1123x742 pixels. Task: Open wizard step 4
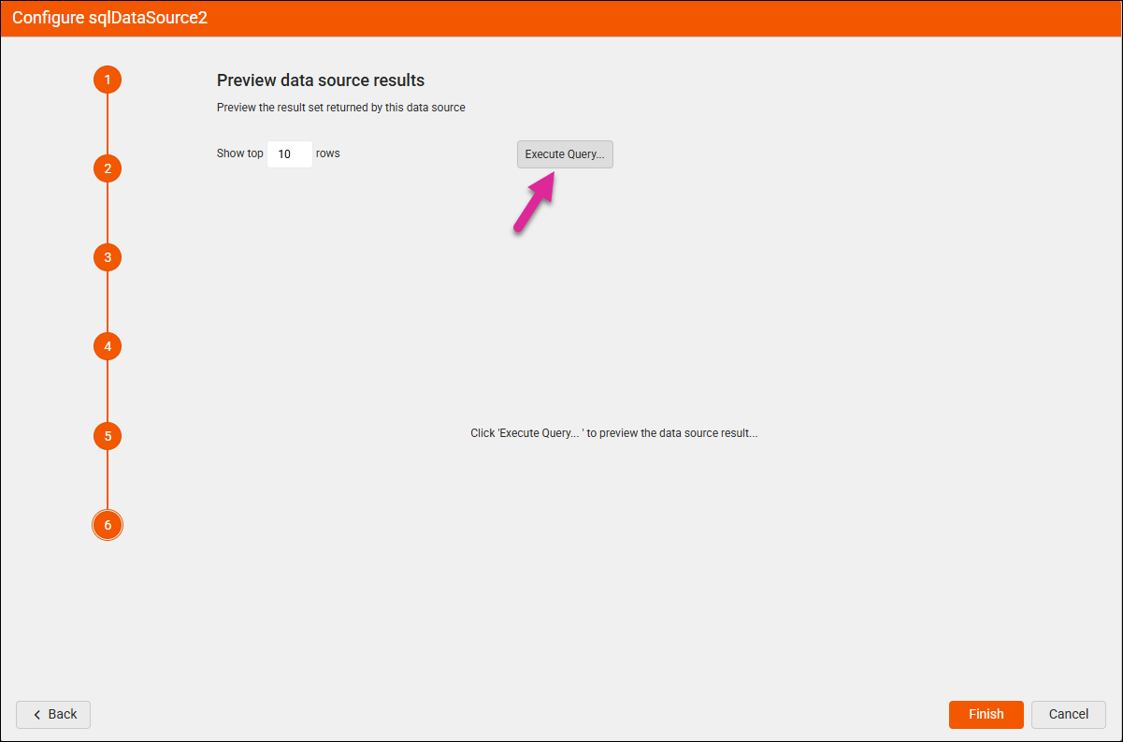click(108, 346)
